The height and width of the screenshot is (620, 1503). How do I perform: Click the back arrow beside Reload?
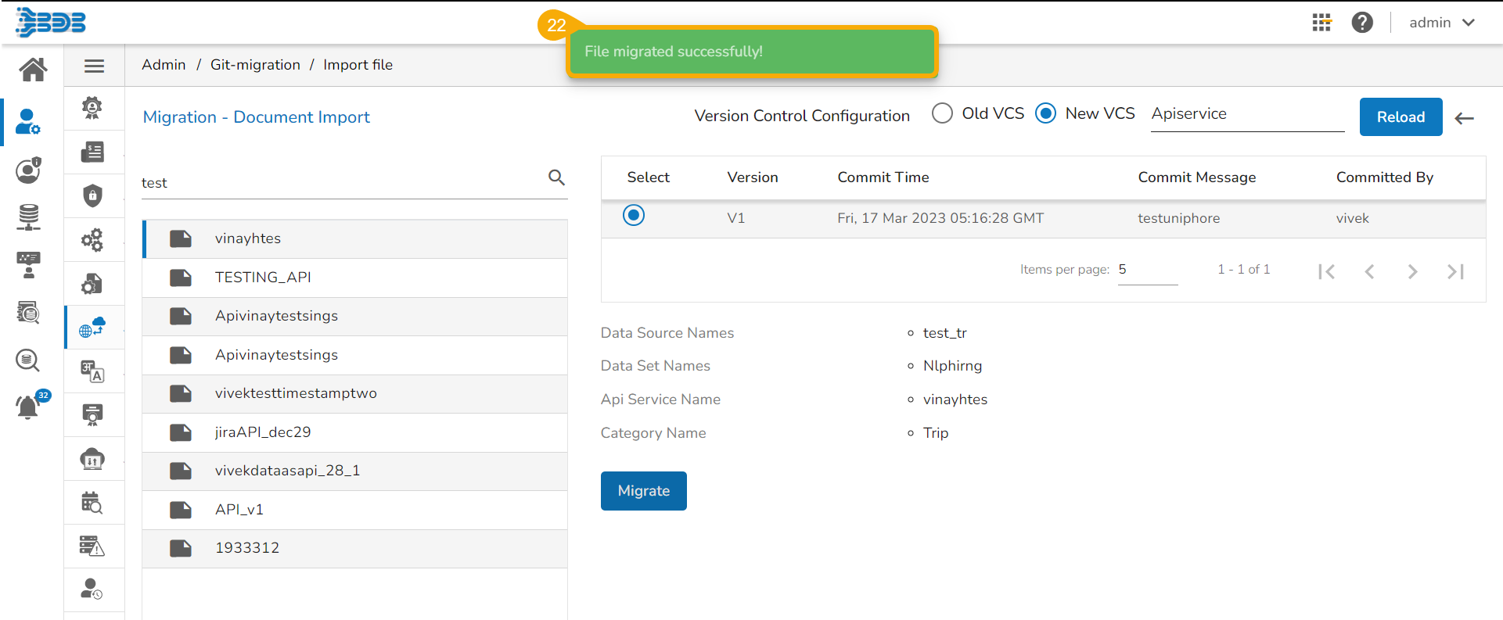[1464, 118]
